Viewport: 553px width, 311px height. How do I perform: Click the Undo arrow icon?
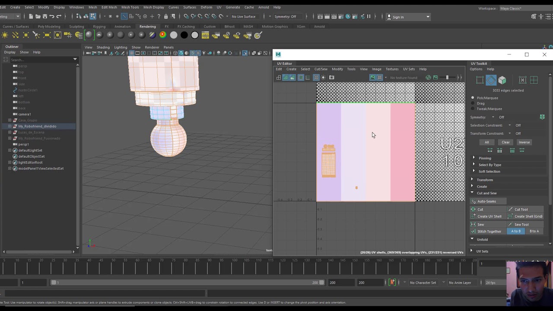click(x=52, y=16)
